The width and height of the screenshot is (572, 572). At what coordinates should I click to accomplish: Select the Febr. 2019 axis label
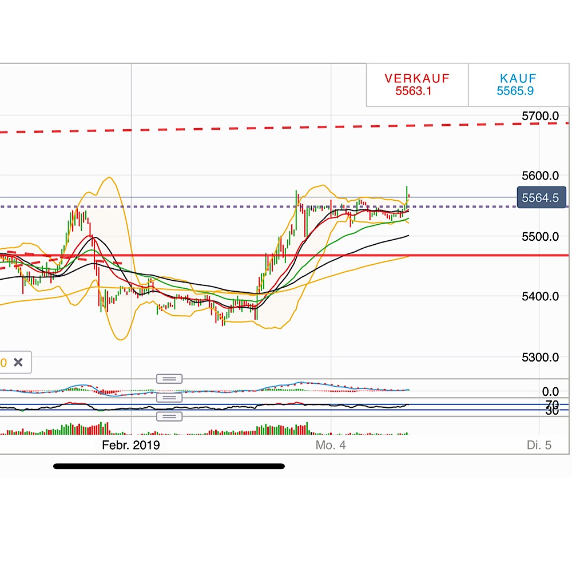(x=130, y=445)
